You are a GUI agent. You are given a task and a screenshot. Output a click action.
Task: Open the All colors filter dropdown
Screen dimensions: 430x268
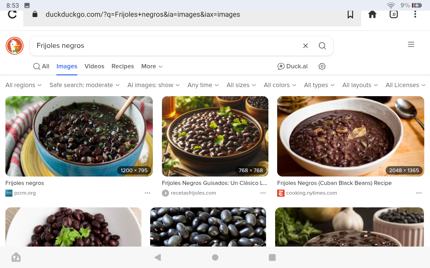(x=280, y=85)
